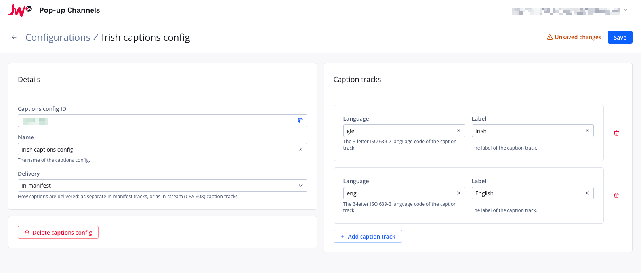Click the Irish captions config page title
Screen dimensions: 641x273
[146, 37]
